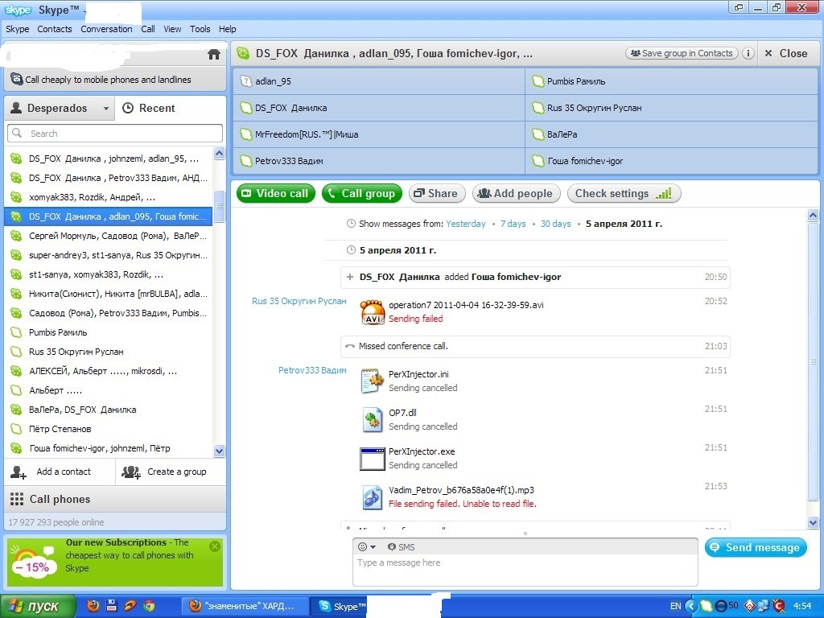This screenshot has width=824, height=618.
Task: Close the conversation with the Close button
Action: [786, 53]
